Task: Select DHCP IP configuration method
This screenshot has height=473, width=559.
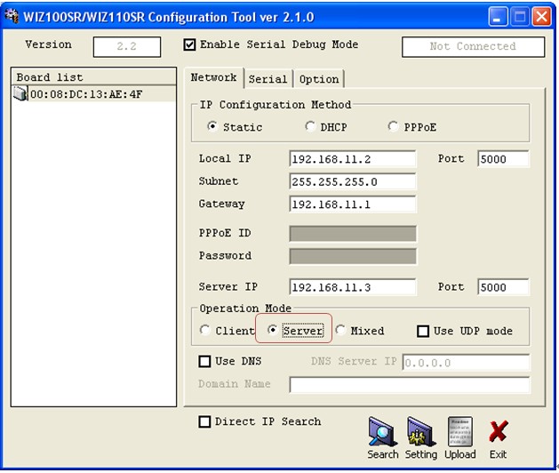Action: coord(310,126)
